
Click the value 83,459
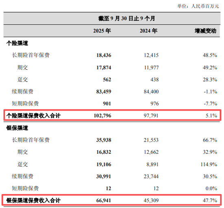104,91
